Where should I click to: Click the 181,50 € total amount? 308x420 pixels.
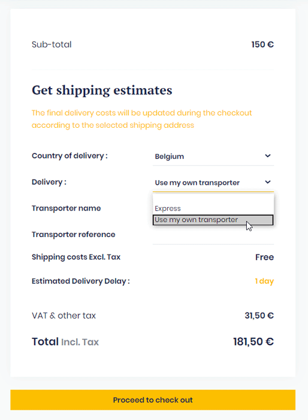pos(253,342)
